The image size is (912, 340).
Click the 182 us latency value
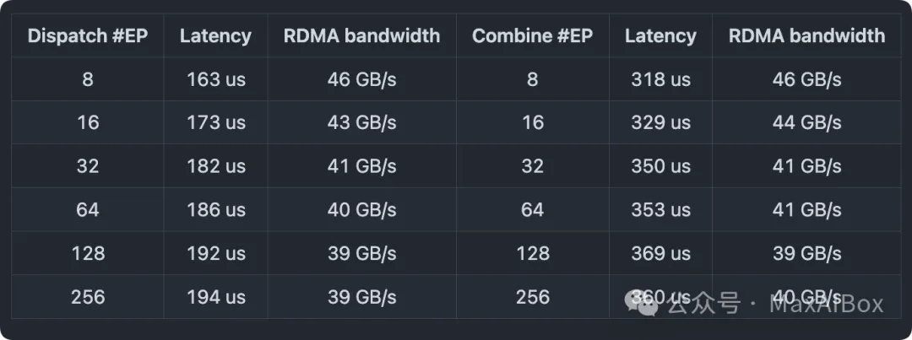pyautogui.click(x=215, y=166)
